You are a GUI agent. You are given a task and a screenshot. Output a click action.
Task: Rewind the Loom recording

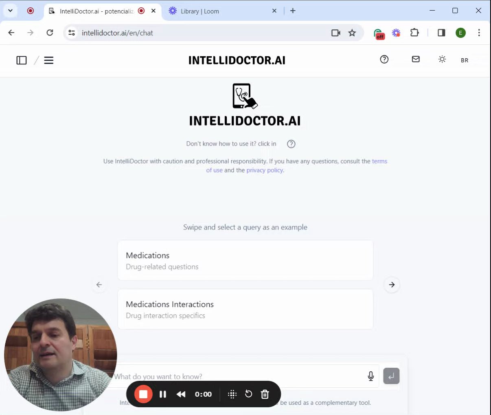pyautogui.click(x=181, y=394)
